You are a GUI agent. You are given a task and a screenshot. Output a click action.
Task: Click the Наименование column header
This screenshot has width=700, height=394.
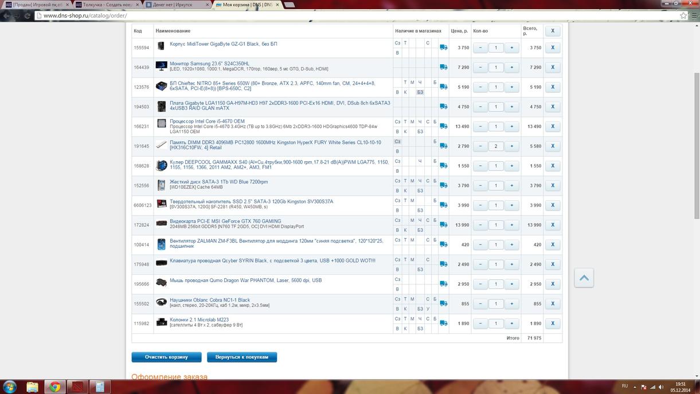click(x=173, y=31)
